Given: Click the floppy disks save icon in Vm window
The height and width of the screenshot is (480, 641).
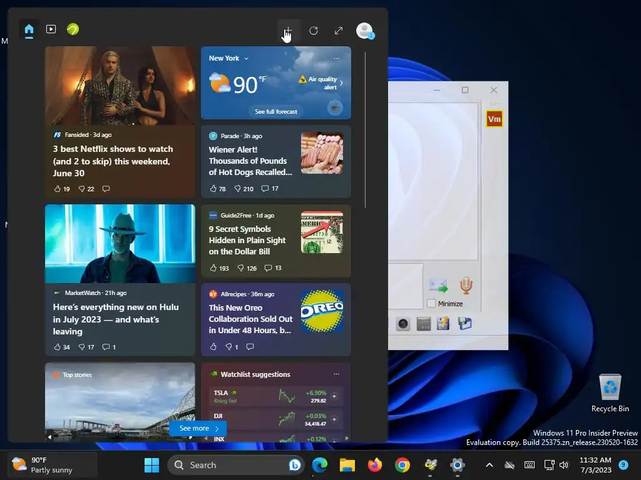Looking at the screenshot, I should (x=464, y=324).
